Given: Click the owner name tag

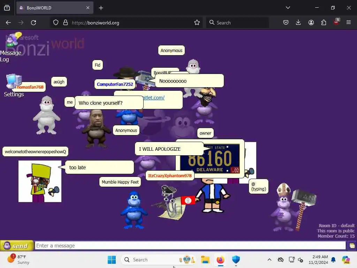Looking at the screenshot, I should pos(205,133).
